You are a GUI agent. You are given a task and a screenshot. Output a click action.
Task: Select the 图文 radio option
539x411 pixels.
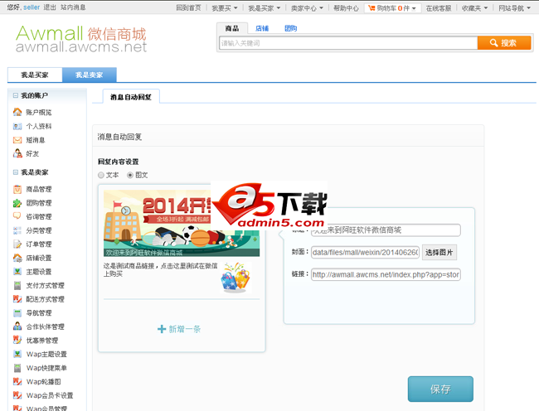130,175
